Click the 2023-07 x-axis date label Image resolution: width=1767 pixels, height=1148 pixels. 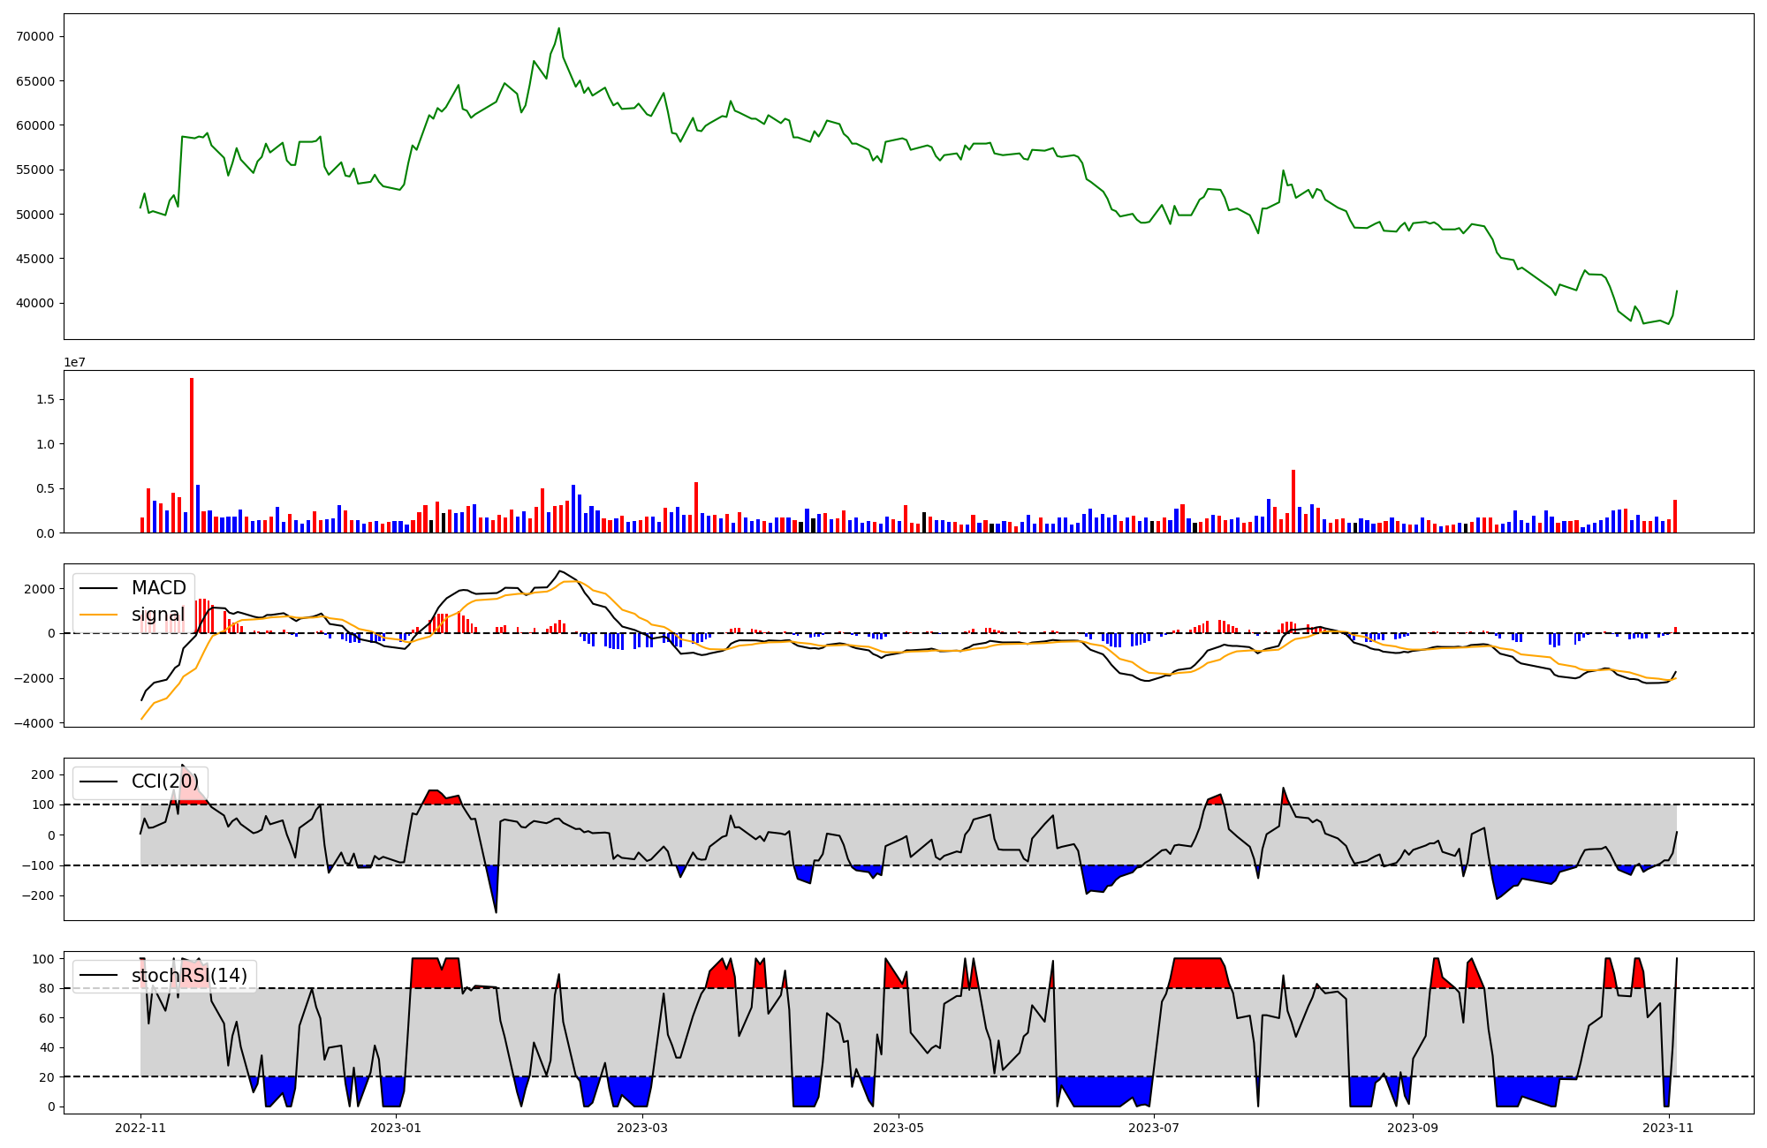1155,1128
